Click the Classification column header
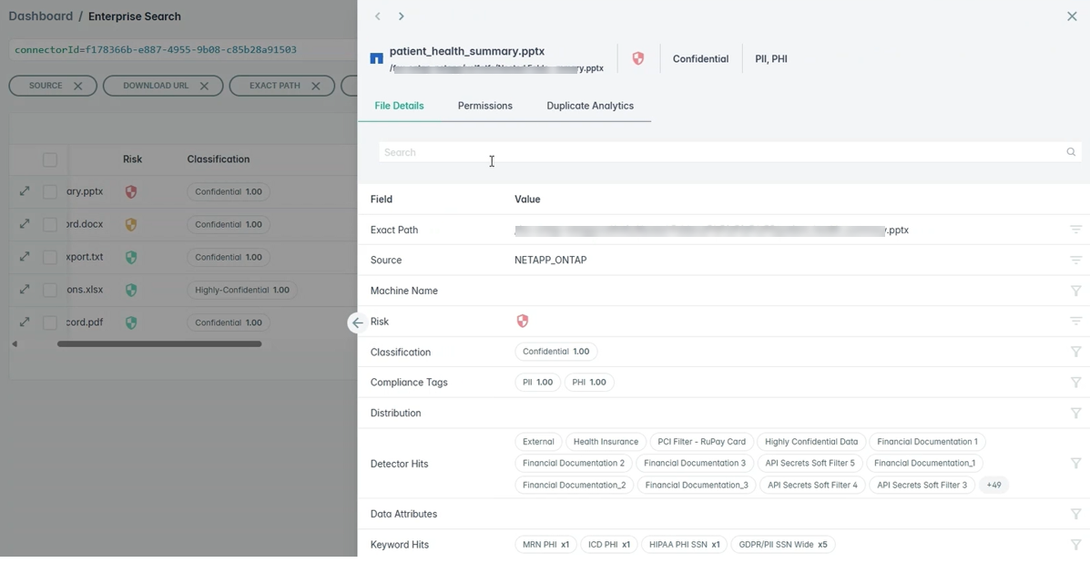1090x563 pixels. point(219,159)
